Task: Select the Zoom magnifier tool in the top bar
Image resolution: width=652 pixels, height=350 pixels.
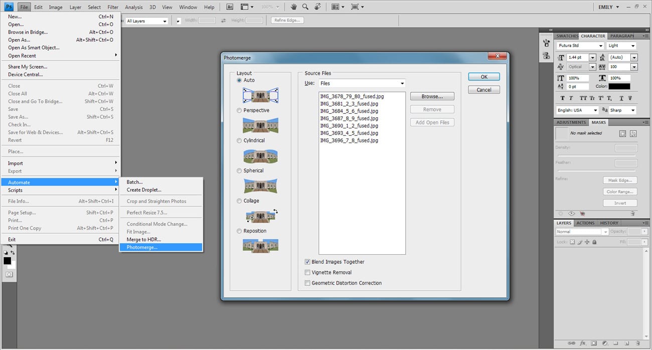Action: 305,7
